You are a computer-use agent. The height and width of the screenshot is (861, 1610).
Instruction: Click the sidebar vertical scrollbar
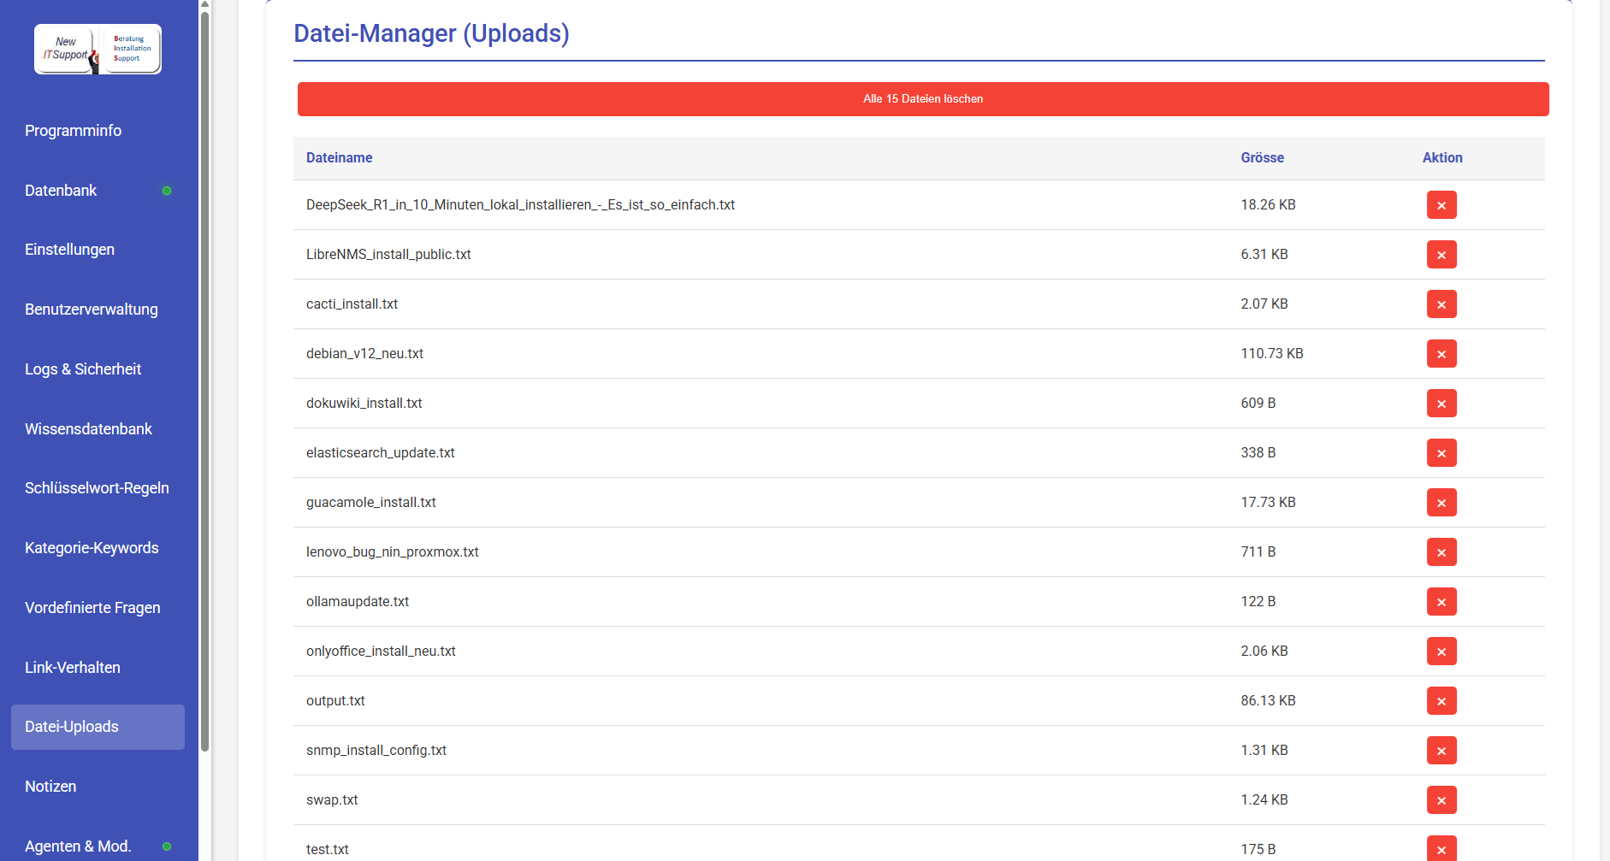pos(204,376)
